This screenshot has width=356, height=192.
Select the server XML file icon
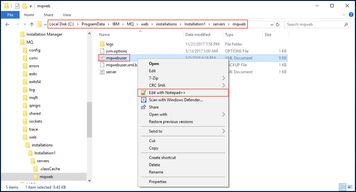click(x=102, y=72)
